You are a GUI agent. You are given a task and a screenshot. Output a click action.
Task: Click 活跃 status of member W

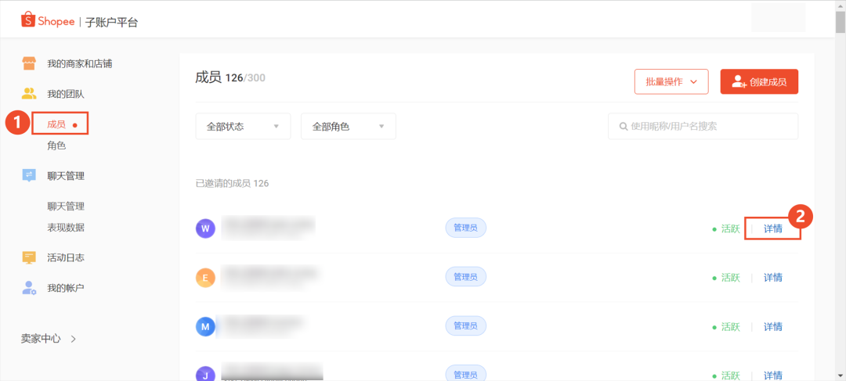726,228
